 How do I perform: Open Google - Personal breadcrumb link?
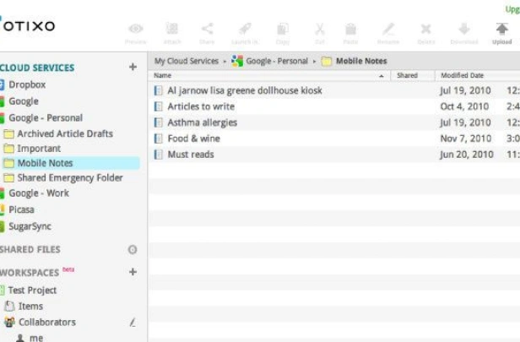(x=277, y=61)
